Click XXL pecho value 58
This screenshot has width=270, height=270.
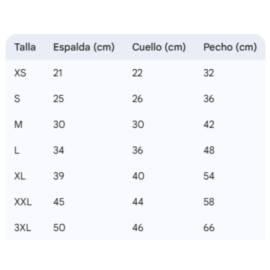[x=209, y=202]
